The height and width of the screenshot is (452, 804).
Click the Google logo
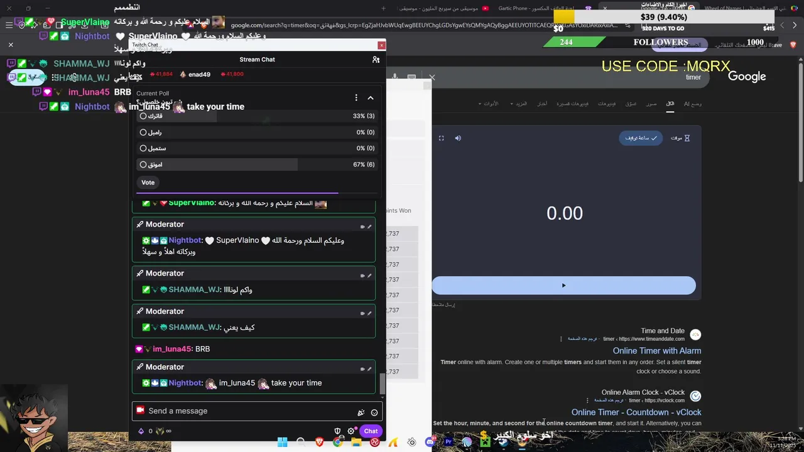pos(747,77)
